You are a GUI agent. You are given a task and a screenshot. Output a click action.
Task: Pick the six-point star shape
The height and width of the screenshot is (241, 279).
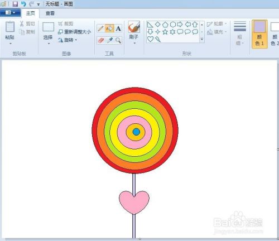pyautogui.click(x=173, y=32)
